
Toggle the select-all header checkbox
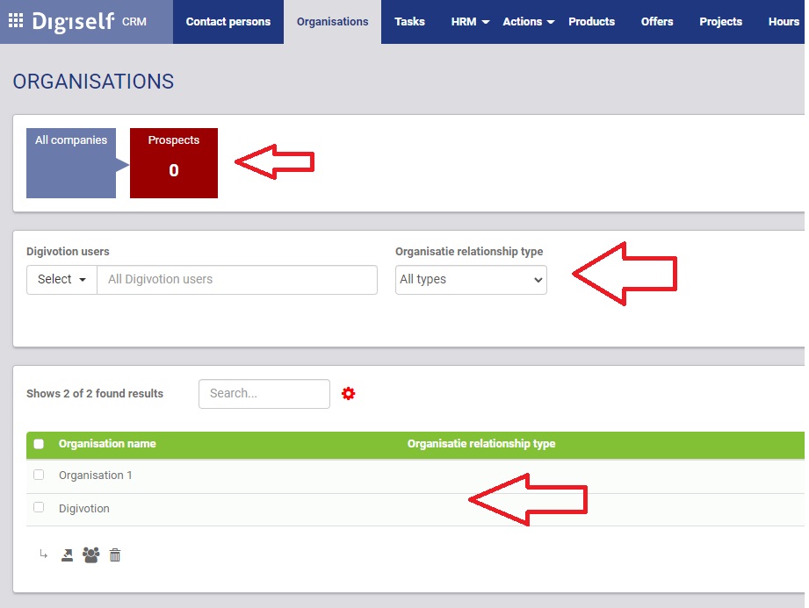[39, 444]
